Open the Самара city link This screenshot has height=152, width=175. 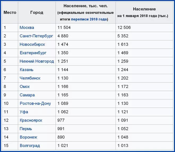[27, 95]
